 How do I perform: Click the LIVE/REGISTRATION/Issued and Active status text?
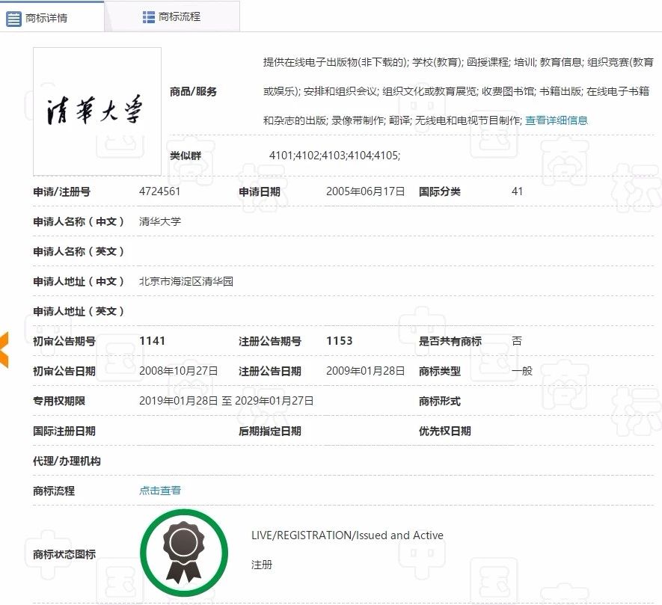point(348,535)
